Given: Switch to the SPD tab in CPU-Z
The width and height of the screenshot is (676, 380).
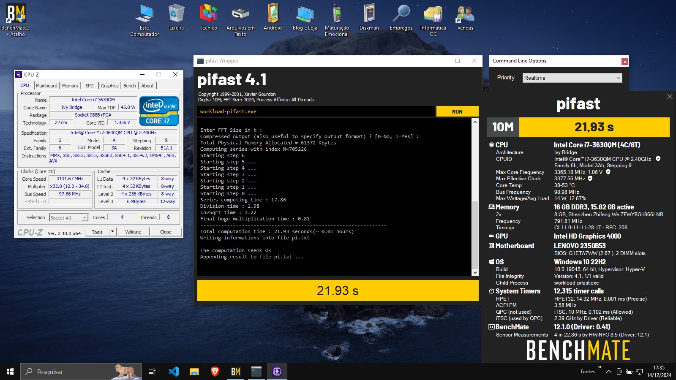Looking at the screenshot, I should (x=90, y=86).
